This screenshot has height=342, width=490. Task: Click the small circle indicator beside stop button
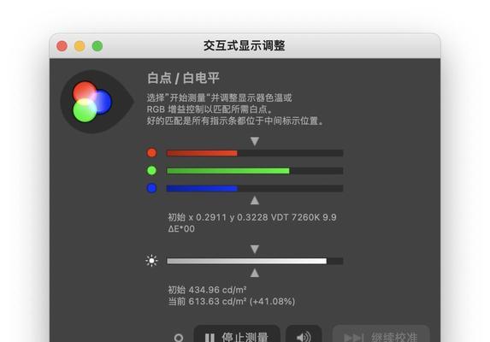click(179, 338)
